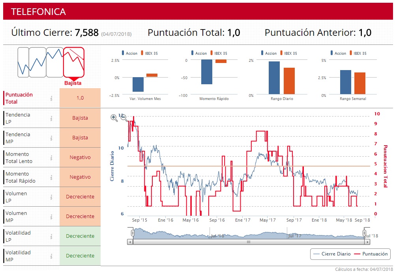Toggle Cierre Diario series in chart legend
This screenshot has width=395, height=274.
click(332, 254)
